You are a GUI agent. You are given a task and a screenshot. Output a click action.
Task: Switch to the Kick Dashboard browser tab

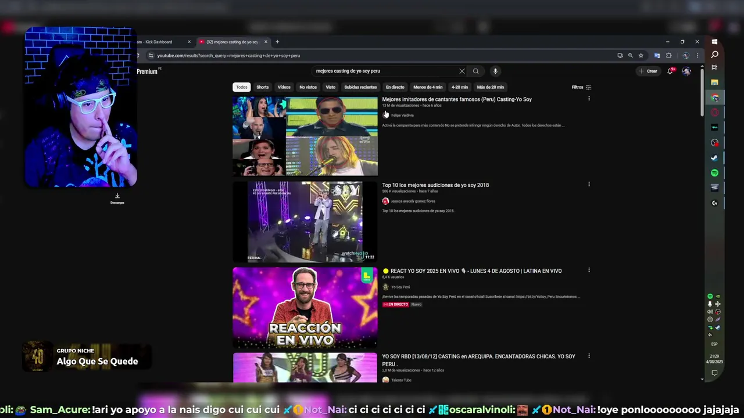coord(162,42)
